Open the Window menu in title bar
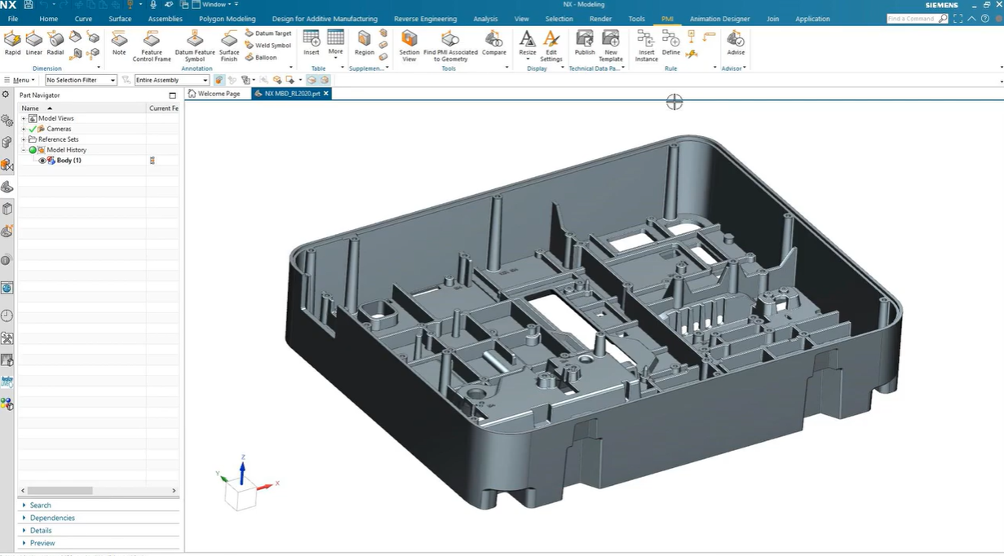The image size is (1004, 556). coord(215,5)
